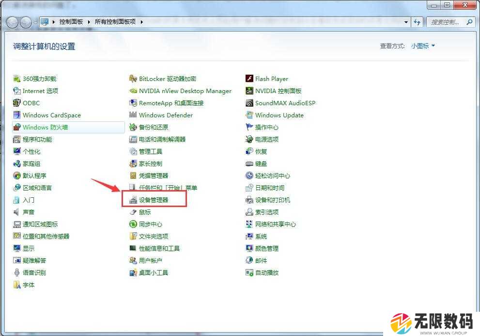This screenshot has width=480, height=336.
Task: Click the 所有控制面板项 breadcrumb segment
Action: [x=115, y=22]
